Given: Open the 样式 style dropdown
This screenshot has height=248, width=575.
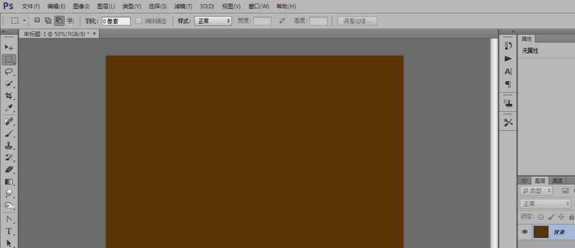Looking at the screenshot, I should click(213, 21).
